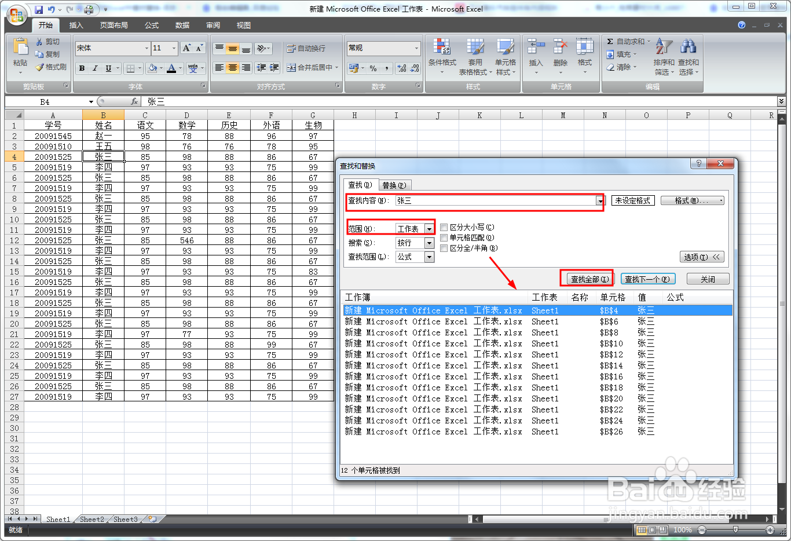Click the Increase Decimal icon
The height and width of the screenshot is (541, 791).
(402, 68)
